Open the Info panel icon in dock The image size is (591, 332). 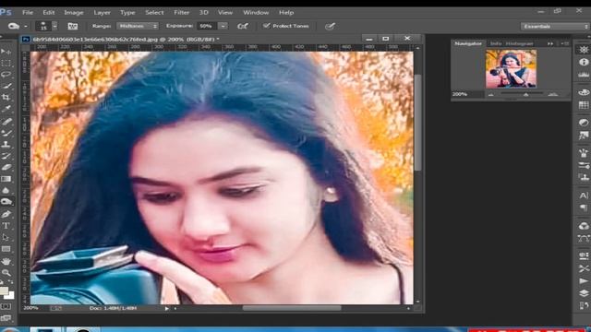coord(584,62)
